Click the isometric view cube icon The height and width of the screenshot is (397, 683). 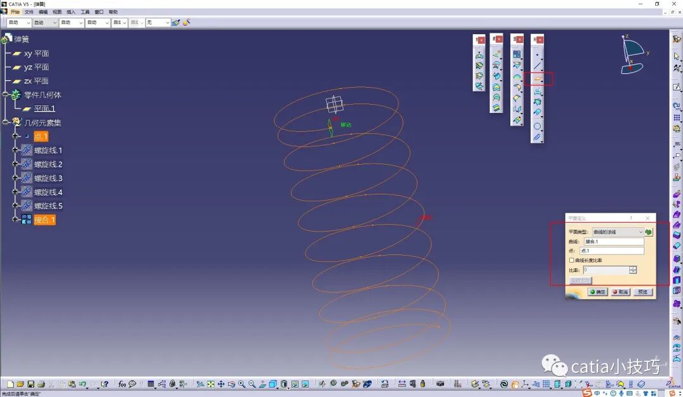click(x=273, y=384)
